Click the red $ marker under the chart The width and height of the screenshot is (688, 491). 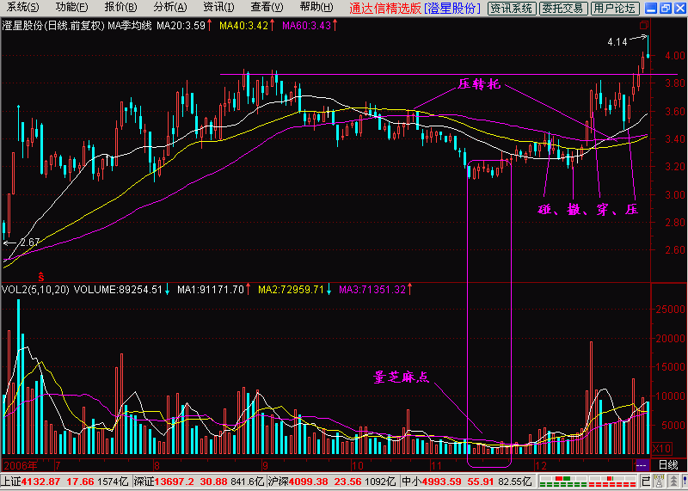pos(40,274)
